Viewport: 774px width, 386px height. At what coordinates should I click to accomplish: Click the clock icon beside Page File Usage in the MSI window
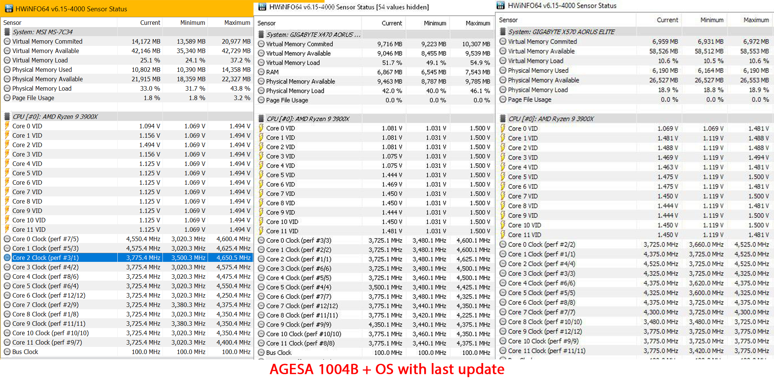coord(7,98)
